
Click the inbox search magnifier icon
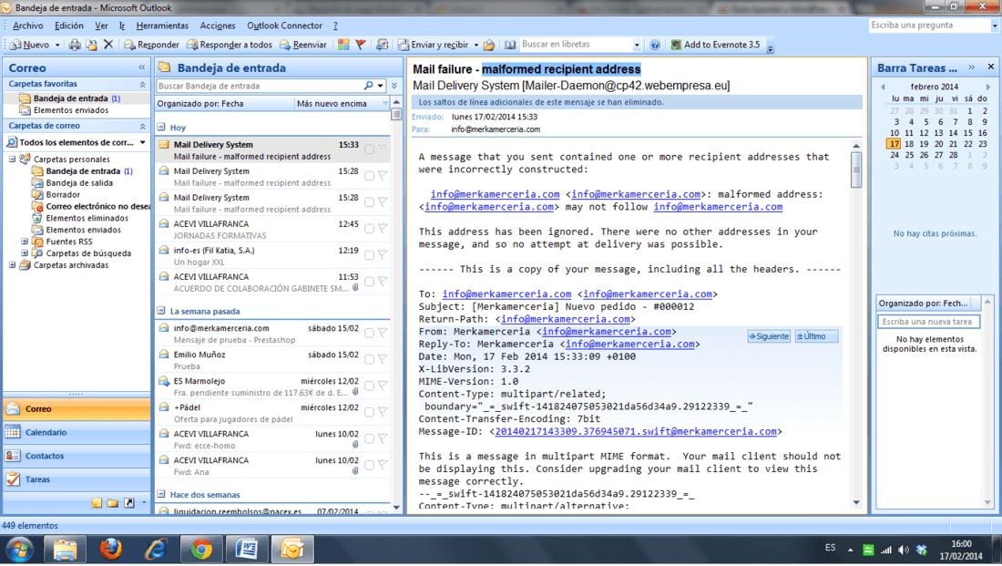[369, 86]
